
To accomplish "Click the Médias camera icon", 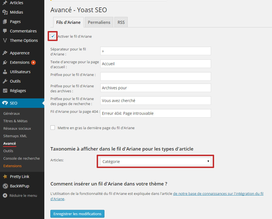I will tap(5, 12).
